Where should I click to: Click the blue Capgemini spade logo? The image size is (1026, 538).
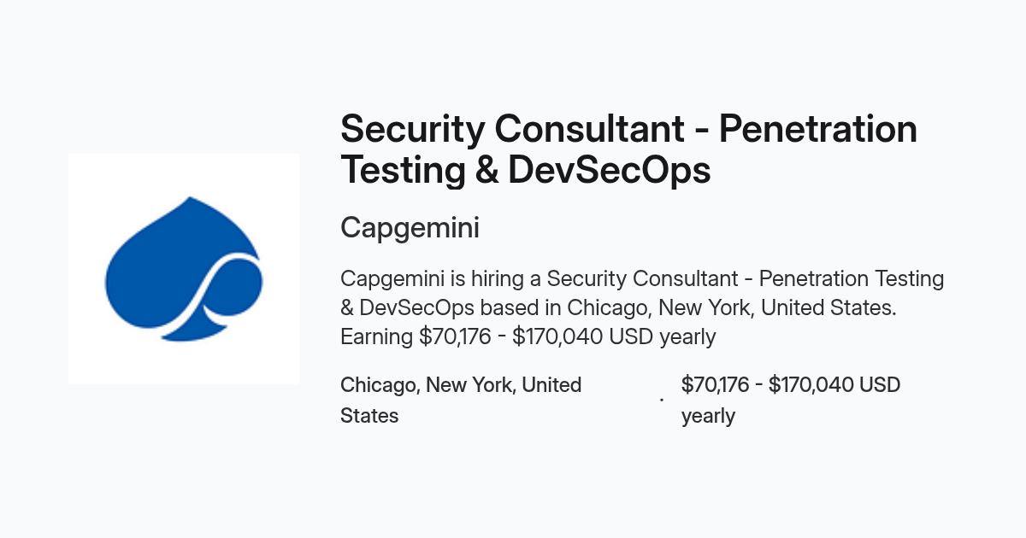[x=183, y=269]
